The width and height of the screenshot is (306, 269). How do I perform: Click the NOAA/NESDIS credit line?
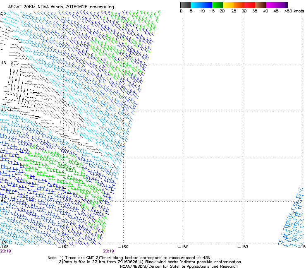(x=179, y=267)
